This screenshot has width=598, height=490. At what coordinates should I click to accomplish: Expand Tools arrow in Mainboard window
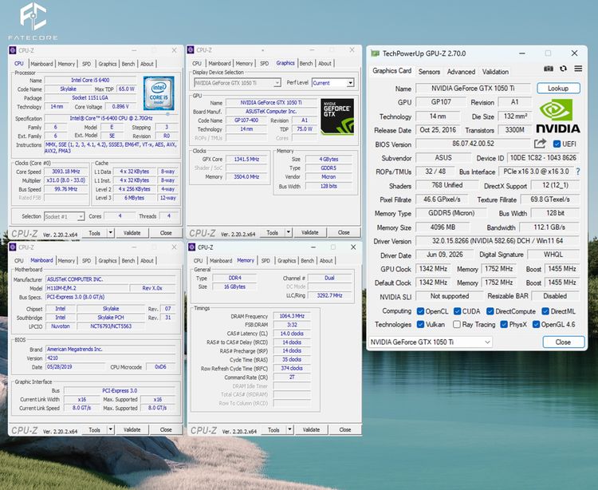(x=110, y=429)
